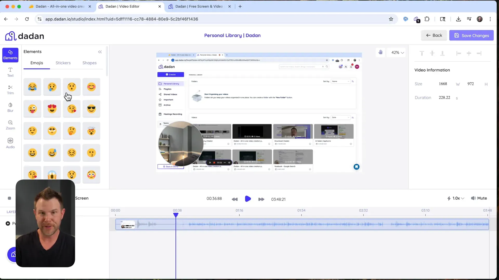The width and height of the screenshot is (499, 280).
Task: Open a new browser tab
Action: [240, 6]
